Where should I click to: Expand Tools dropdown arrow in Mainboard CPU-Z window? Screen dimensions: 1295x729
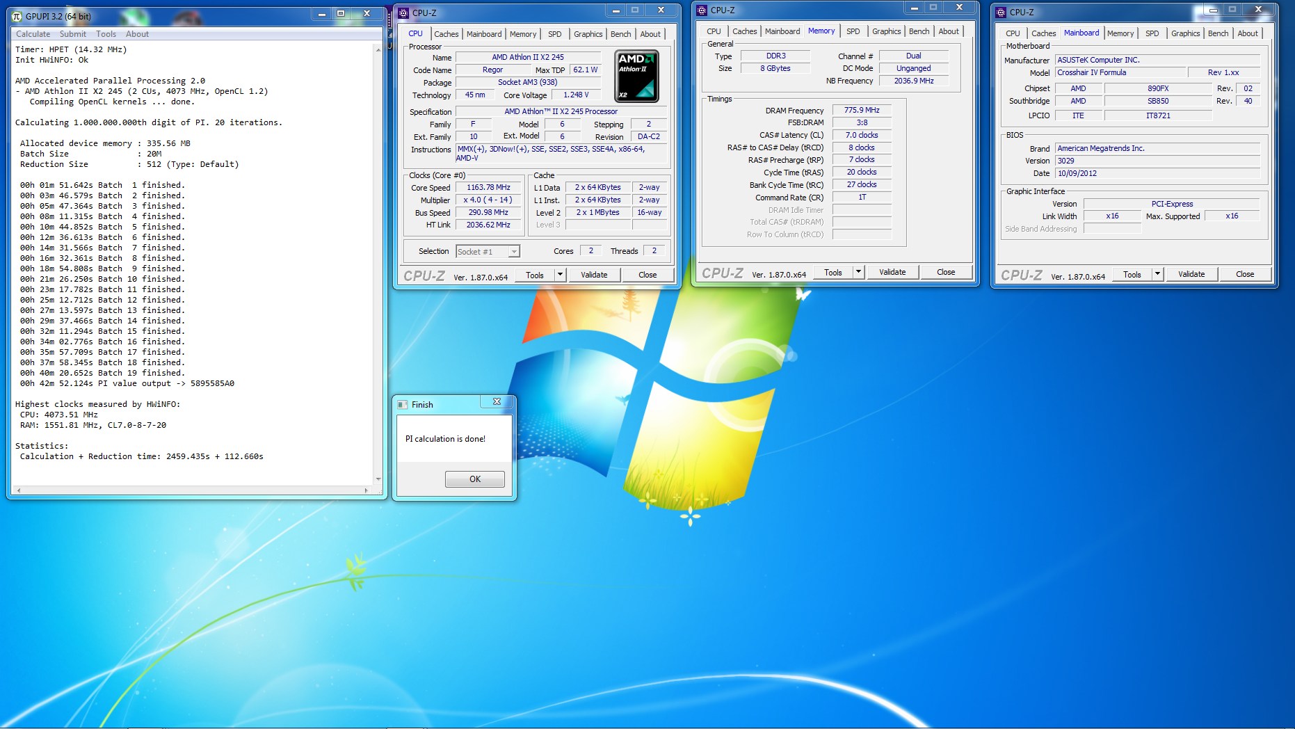point(1157,274)
